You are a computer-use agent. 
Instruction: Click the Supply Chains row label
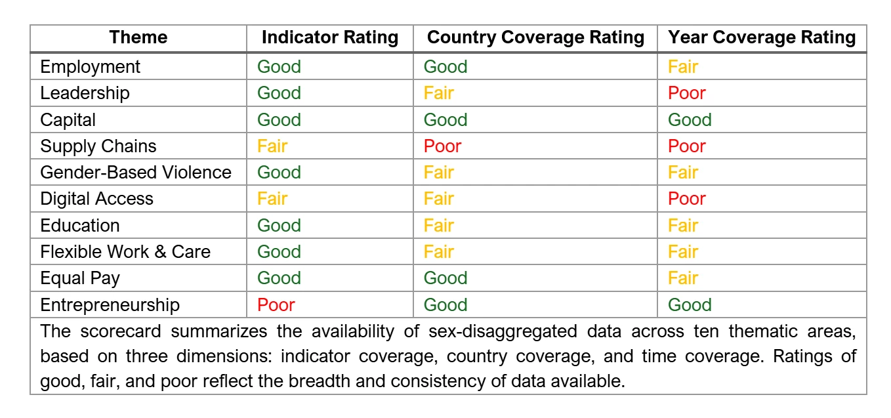point(98,146)
